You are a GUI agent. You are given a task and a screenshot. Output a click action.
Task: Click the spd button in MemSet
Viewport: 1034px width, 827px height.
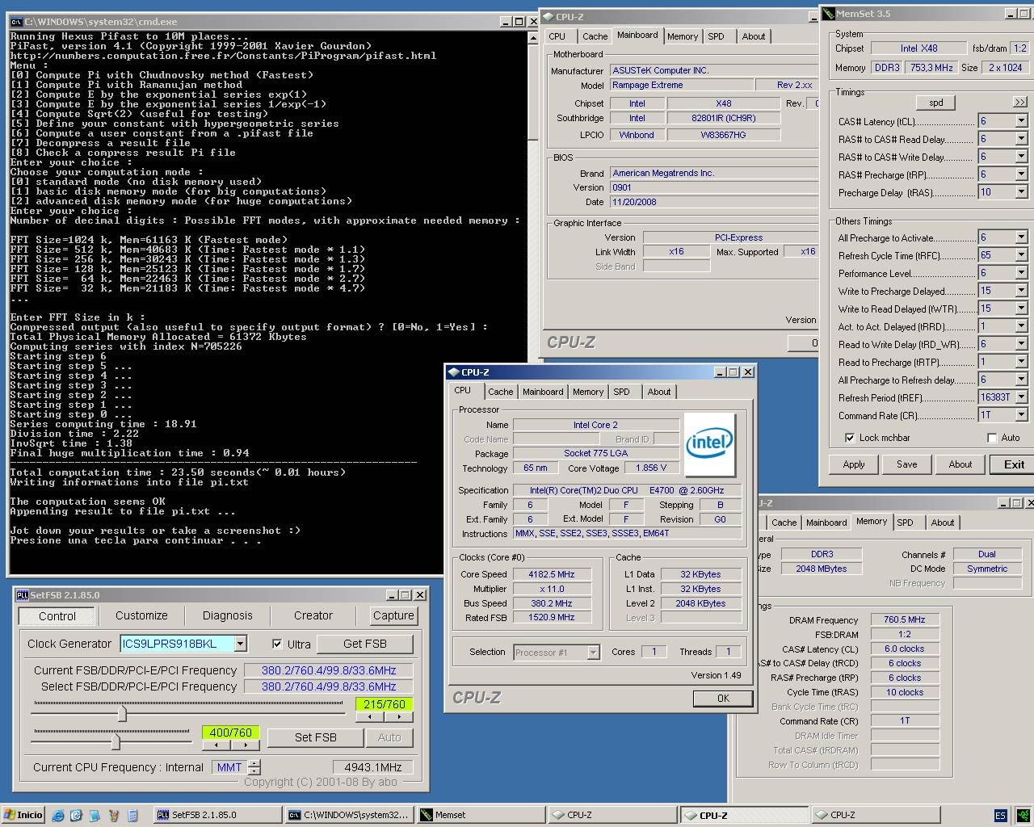pos(936,103)
